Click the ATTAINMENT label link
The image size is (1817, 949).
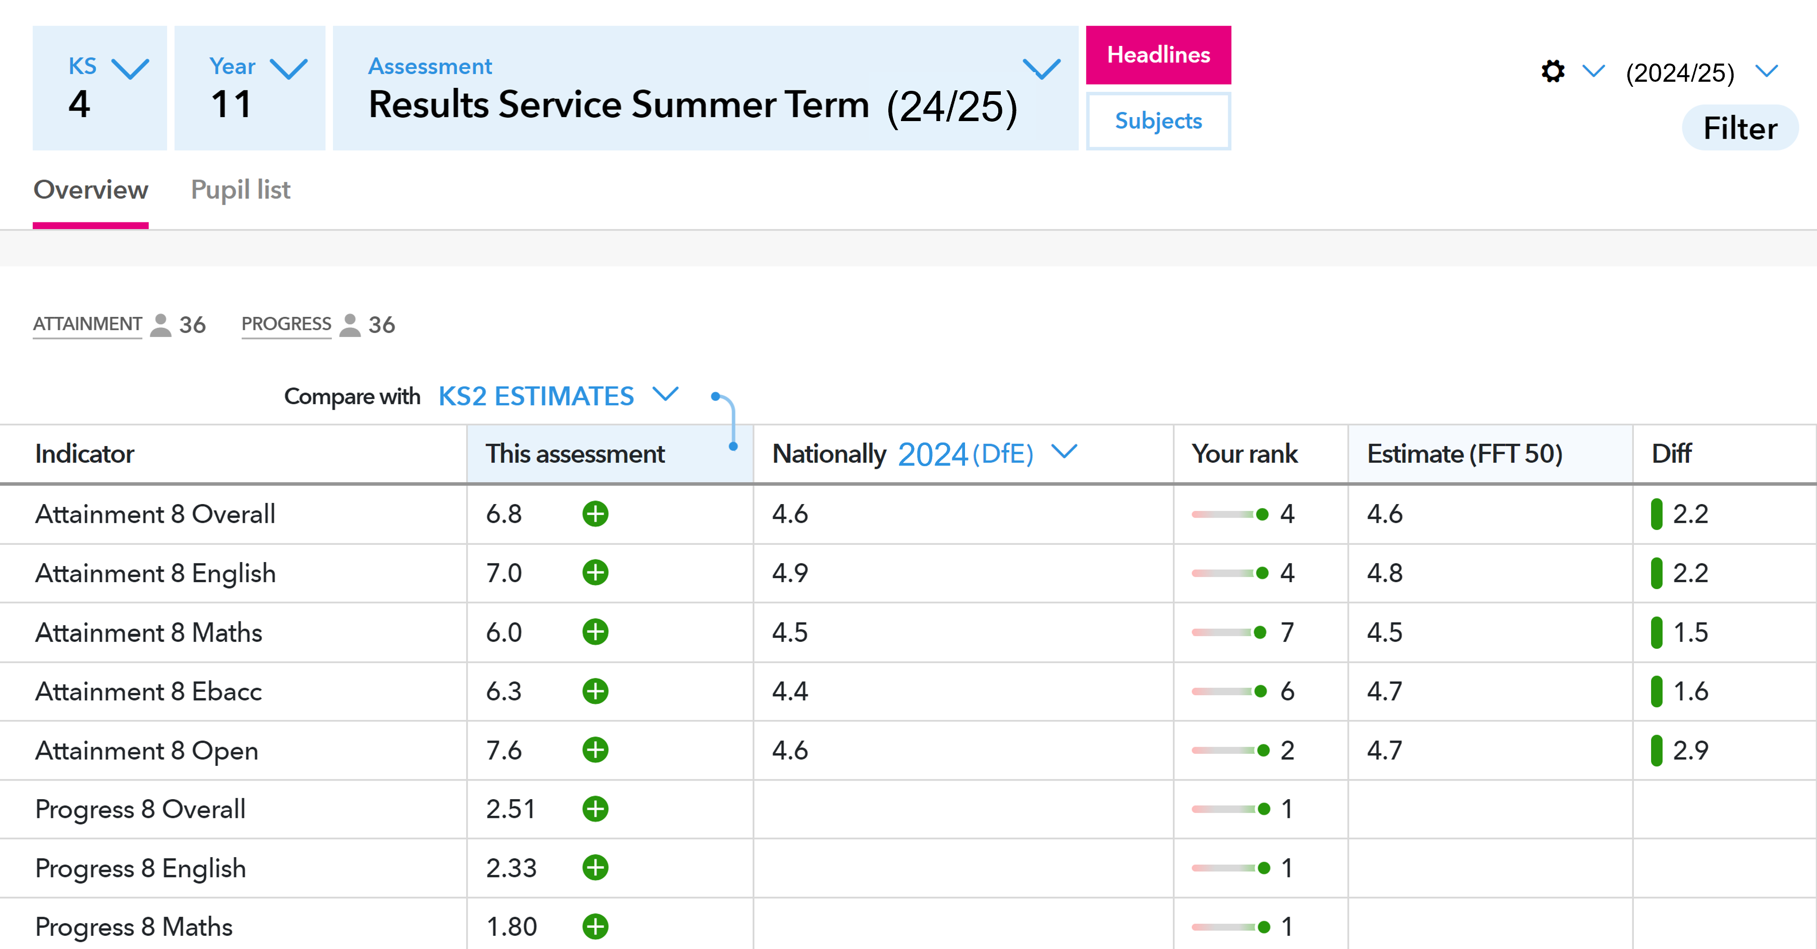tap(87, 324)
